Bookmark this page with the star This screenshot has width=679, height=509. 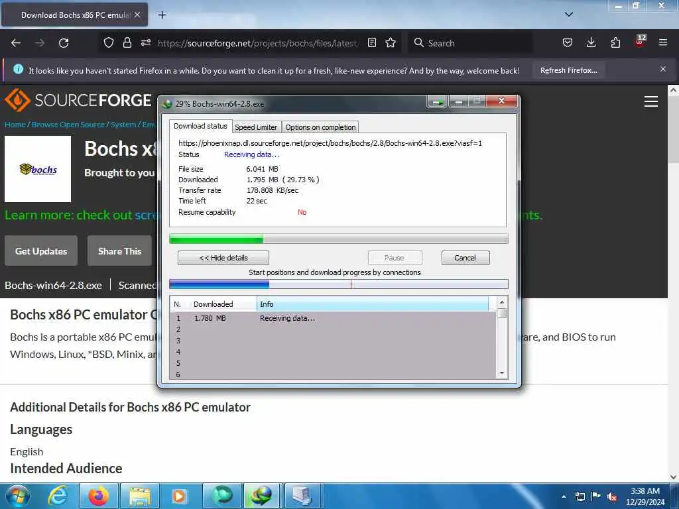[x=391, y=42]
